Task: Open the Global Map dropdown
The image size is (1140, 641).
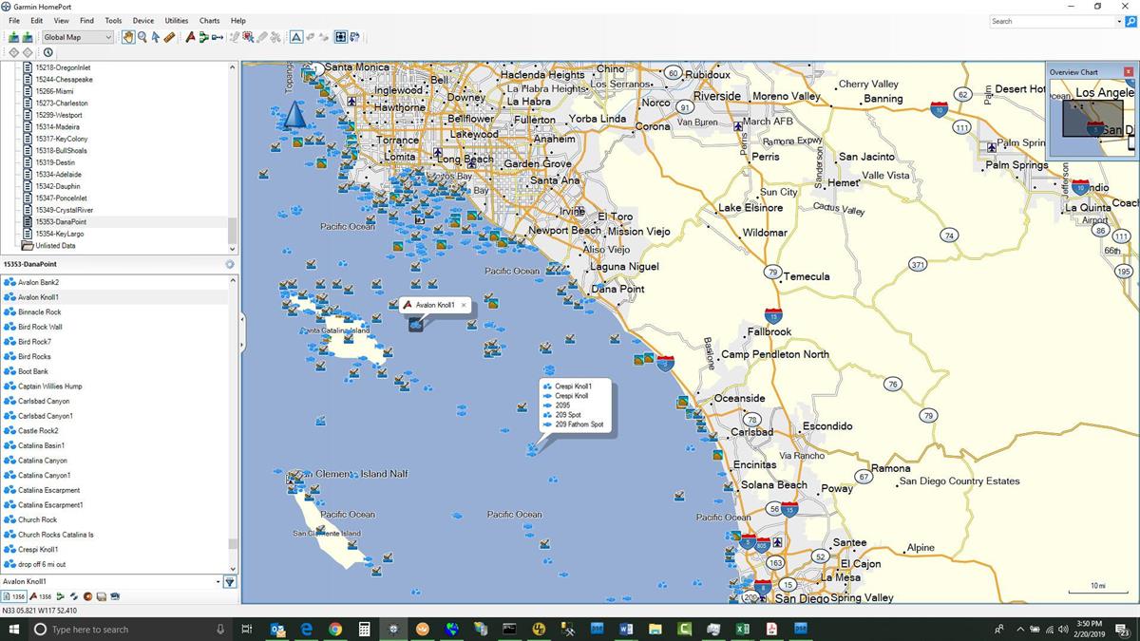Action: coord(77,37)
